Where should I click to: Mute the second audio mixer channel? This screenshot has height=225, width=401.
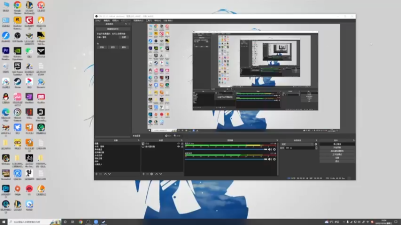[270, 159]
